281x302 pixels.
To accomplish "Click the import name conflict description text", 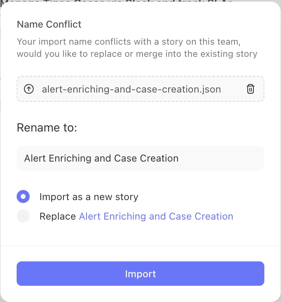I will click(137, 48).
